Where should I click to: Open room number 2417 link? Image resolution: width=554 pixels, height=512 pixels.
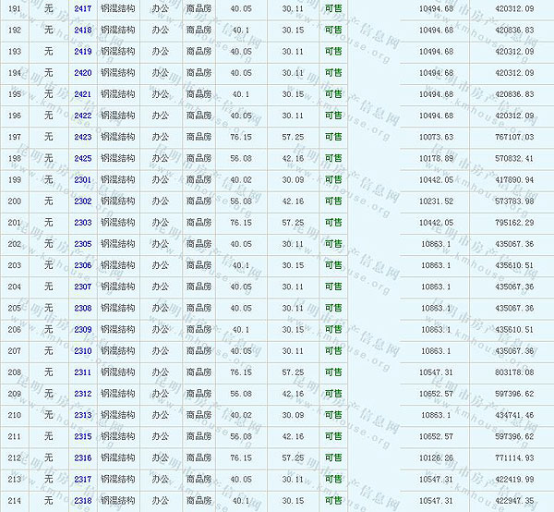coord(82,8)
